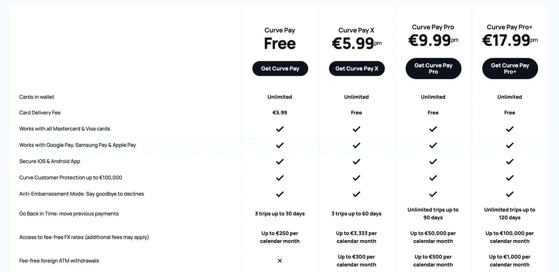The width and height of the screenshot is (559, 272).
Task: Click the Get Curve Pay button
Action: [x=280, y=68]
